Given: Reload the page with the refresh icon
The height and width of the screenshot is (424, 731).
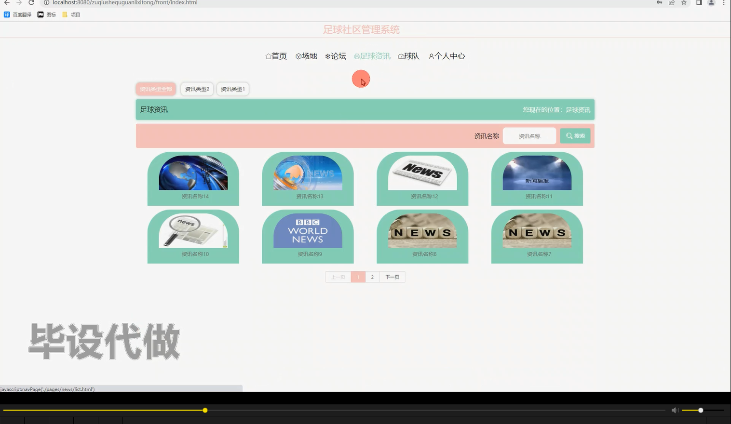Looking at the screenshot, I should [x=31, y=3].
